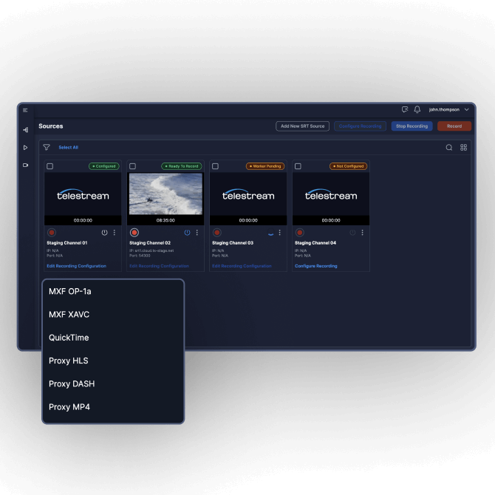The image size is (495, 495).
Task: Check the Staging Channel 01 checkbox
Action: [50, 166]
